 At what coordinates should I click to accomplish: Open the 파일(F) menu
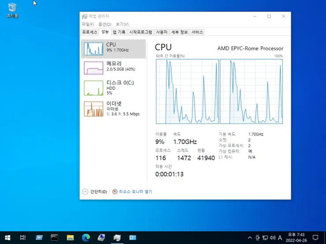pos(88,24)
